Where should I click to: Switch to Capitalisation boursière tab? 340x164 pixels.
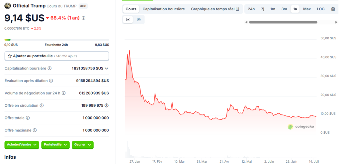pyautogui.click(x=163, y=9)
